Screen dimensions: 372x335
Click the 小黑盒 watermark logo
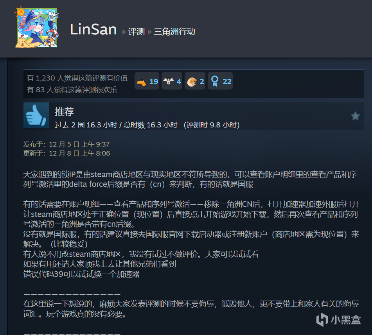tap(338, 320)
